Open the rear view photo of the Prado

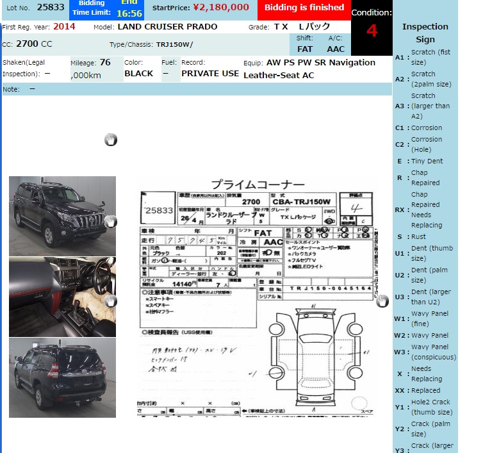62,377
